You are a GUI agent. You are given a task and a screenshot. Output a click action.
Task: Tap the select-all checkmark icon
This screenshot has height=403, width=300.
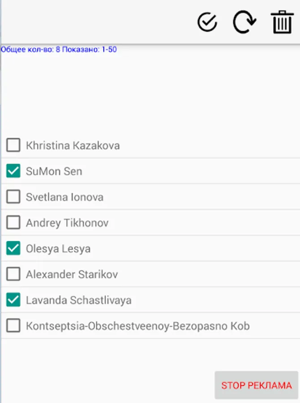coord(207,22)
